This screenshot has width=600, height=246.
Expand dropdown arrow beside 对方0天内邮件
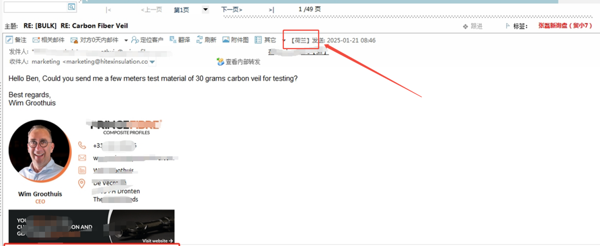click(126, 40)
